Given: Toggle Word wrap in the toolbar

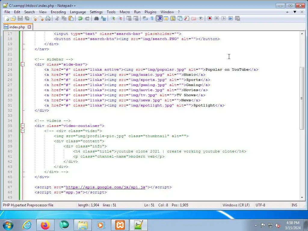Looking at the screenshot, I should pos(145,18).
